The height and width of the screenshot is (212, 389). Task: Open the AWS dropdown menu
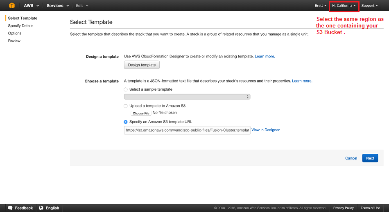(31, 5)
